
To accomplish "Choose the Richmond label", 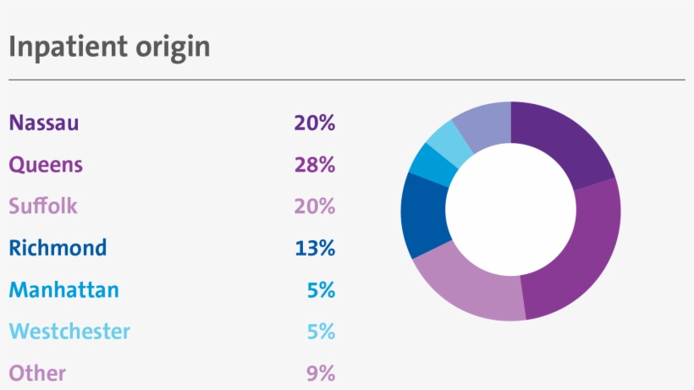I will coord(58,249).
